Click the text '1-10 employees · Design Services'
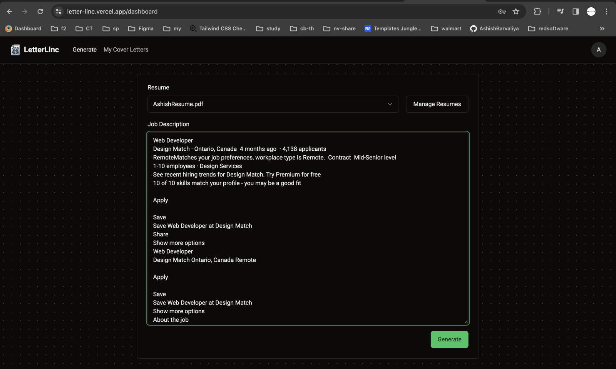 198,166
